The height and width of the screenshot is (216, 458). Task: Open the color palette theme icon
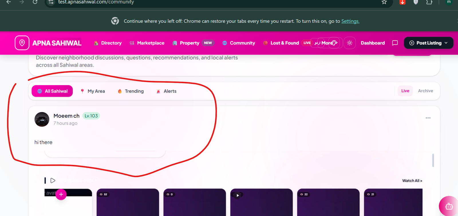[x=335, y=43]
